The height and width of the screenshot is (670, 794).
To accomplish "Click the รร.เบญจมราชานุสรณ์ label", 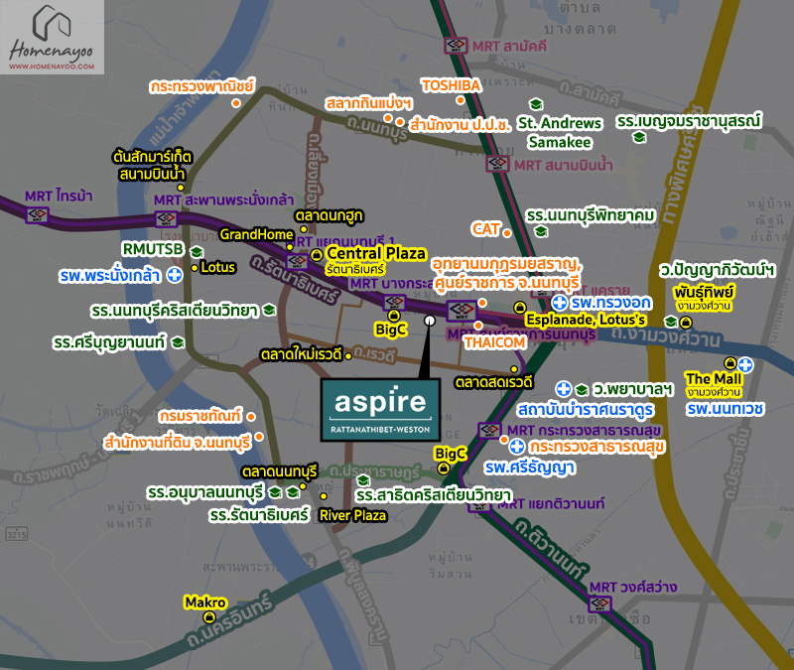I will click(x=689, y=121).
